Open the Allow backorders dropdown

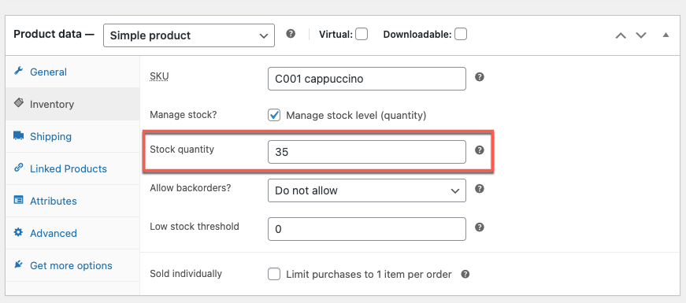(x=366, y=190)
